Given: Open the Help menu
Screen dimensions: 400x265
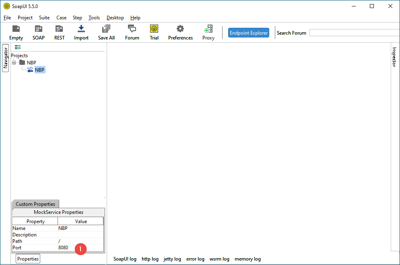Looking at the screenshot, I should (135, 18).
